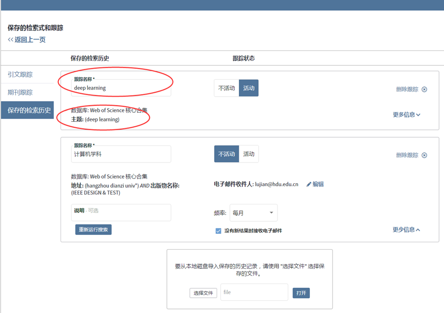Image resolution: width=444 pixels, height=313 pixels.
Task: Set deep learning alert to 活动
Action: pyautogui.click(x=249, y=88)
